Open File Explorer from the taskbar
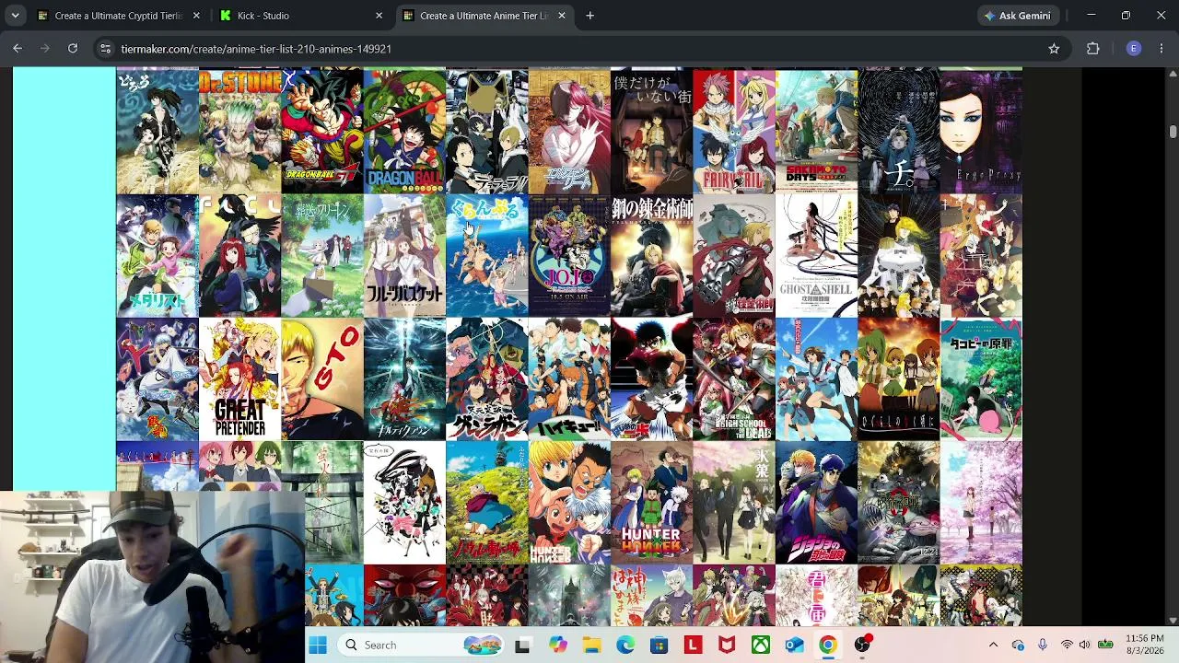Image resolution: width=1179 pixels, height=663 pixels. tap(591, 646)
